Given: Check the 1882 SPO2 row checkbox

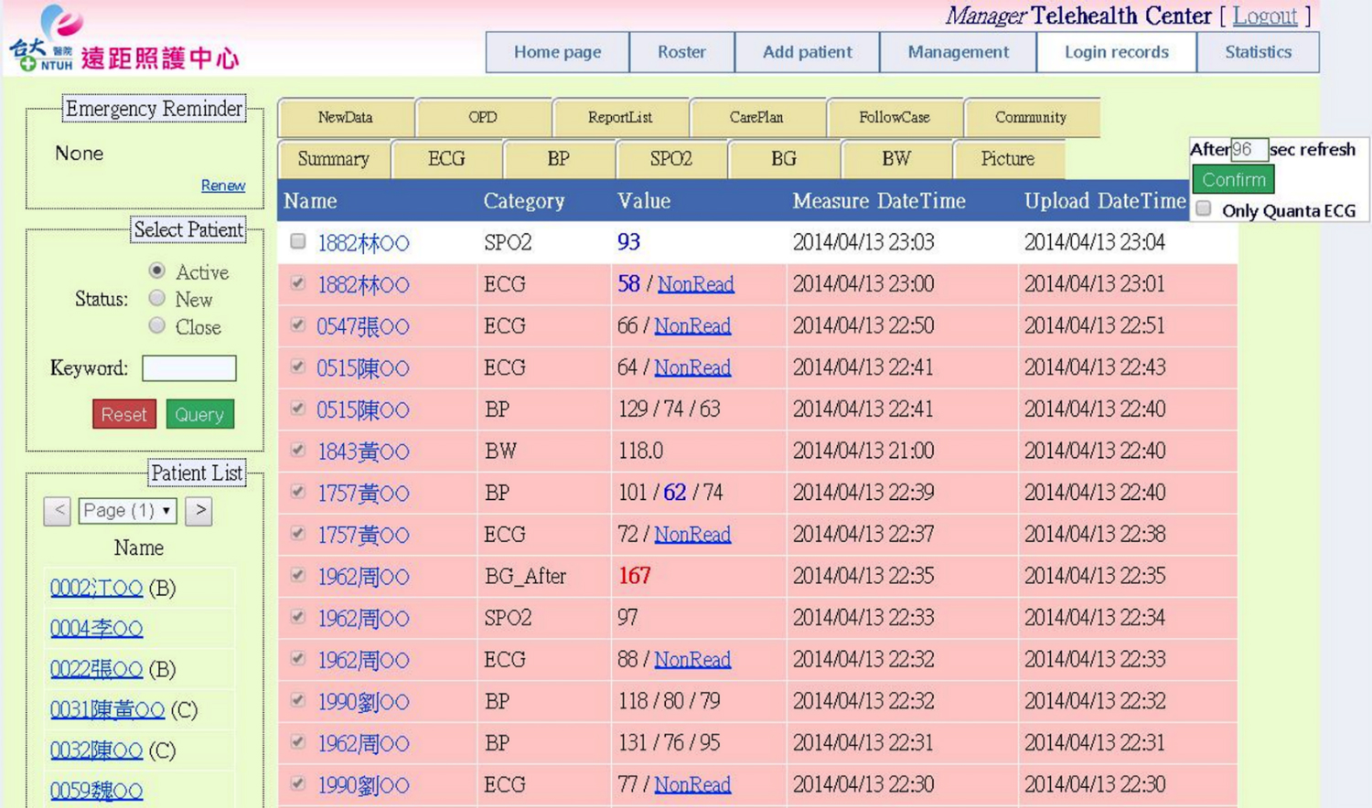Looking at the screenshot, I should click(x=298, y=241).
